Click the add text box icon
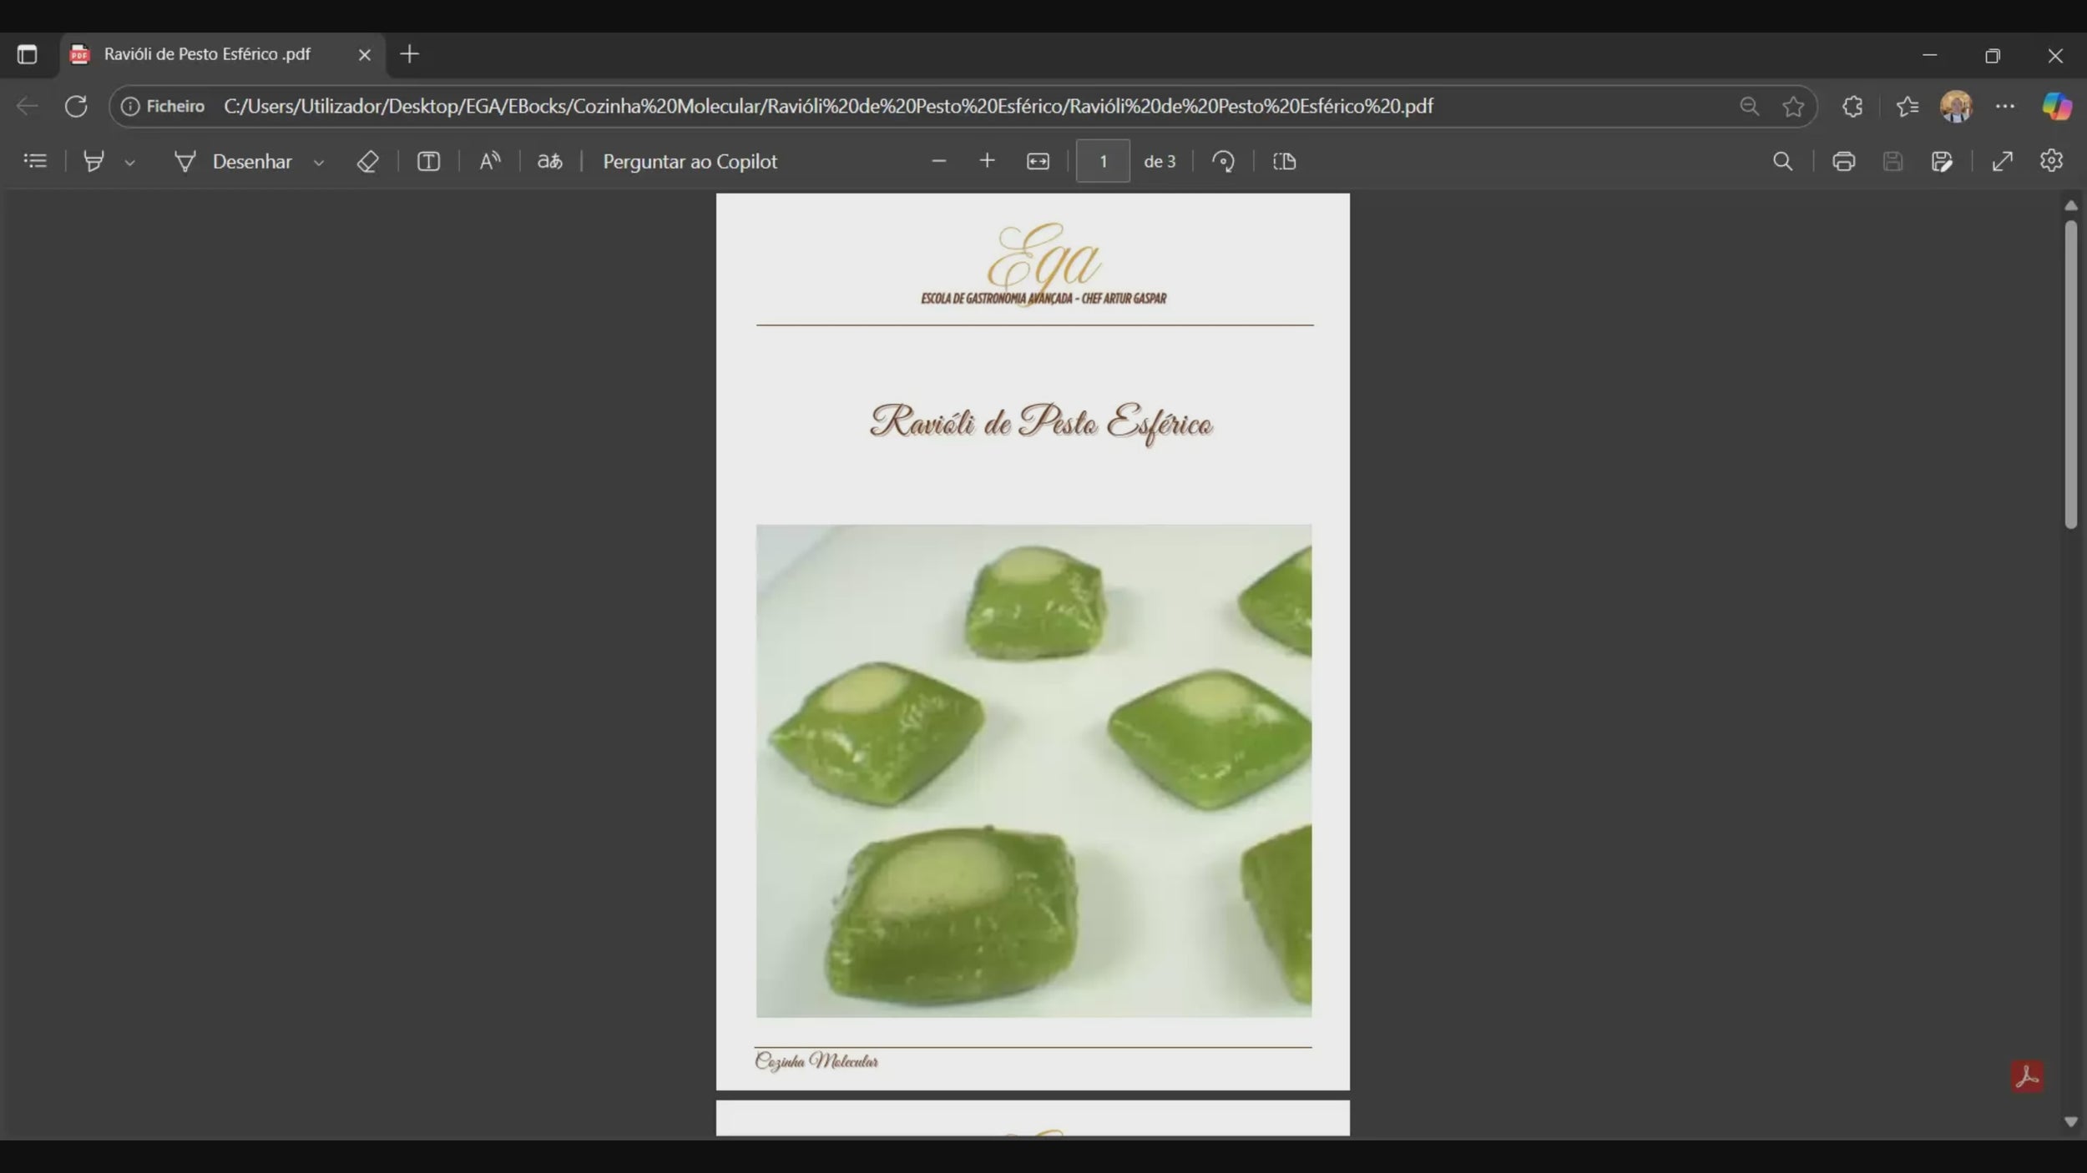Viewport: 2087px width, 1173px height. 428,161
